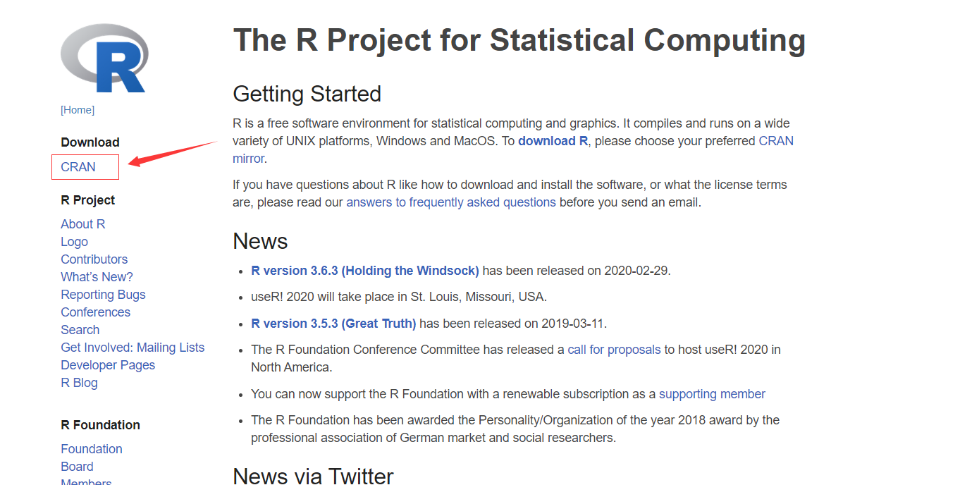The height and width of the screenshot is (485, 960).
Task: View the Contributors page
Action: coord(94,259)
